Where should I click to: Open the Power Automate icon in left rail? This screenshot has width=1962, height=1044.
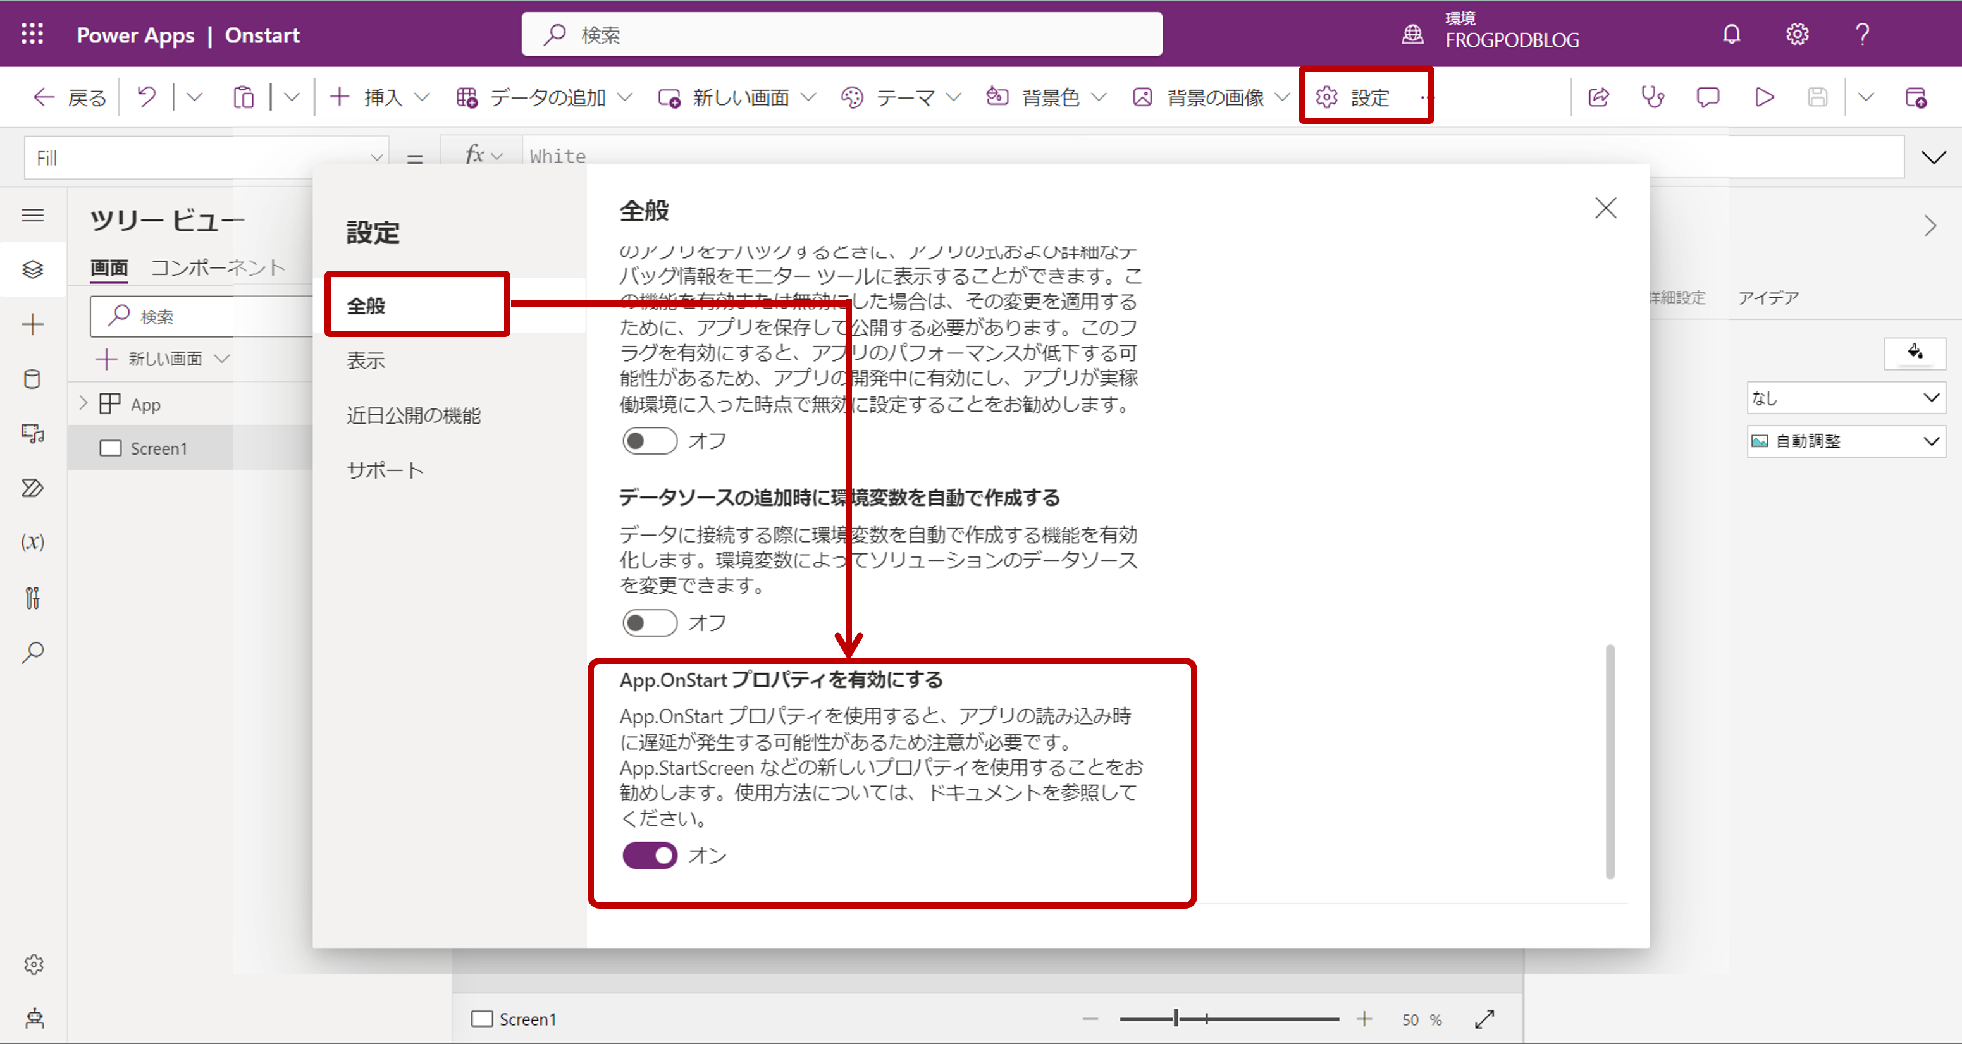pyautogui.click(x=33, y=488)
